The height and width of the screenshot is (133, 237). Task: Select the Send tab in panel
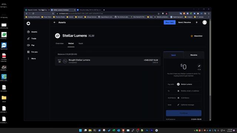point(173,55)
